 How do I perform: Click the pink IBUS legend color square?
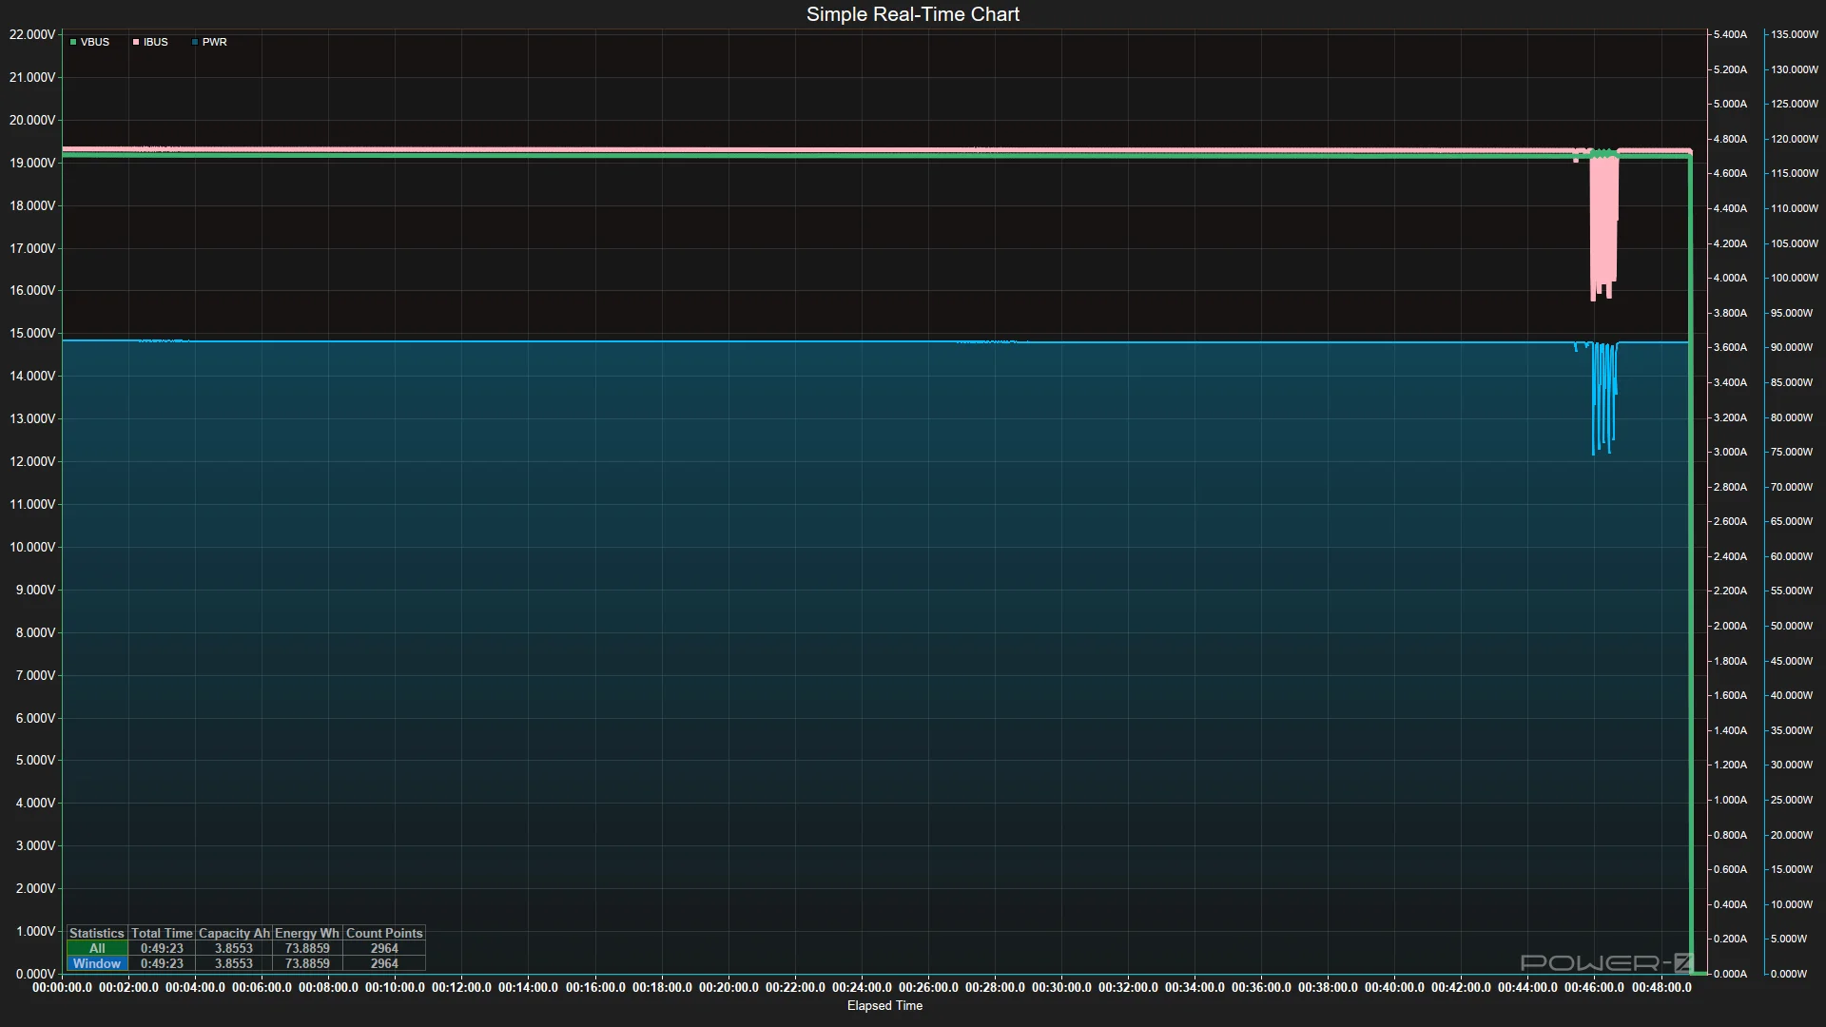pyautogui.click(x=136, y=42)
